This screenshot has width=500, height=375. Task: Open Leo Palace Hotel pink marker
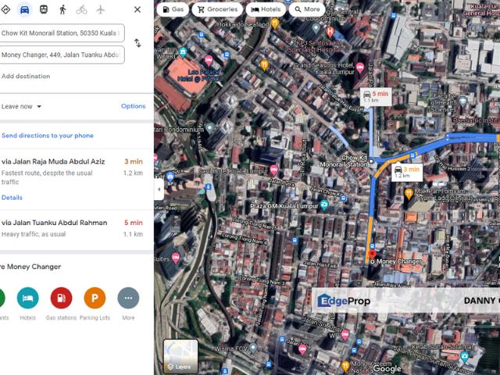tap(209, 60)
